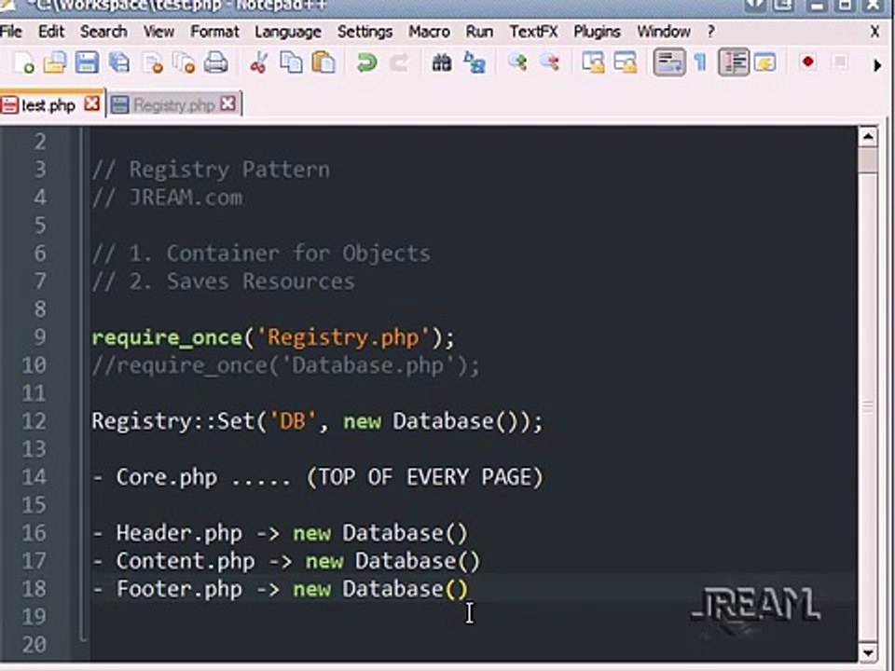Screen dimensions: 895x671
Task: Close the current document toolbar icon
Action: [x=152, y=62]
